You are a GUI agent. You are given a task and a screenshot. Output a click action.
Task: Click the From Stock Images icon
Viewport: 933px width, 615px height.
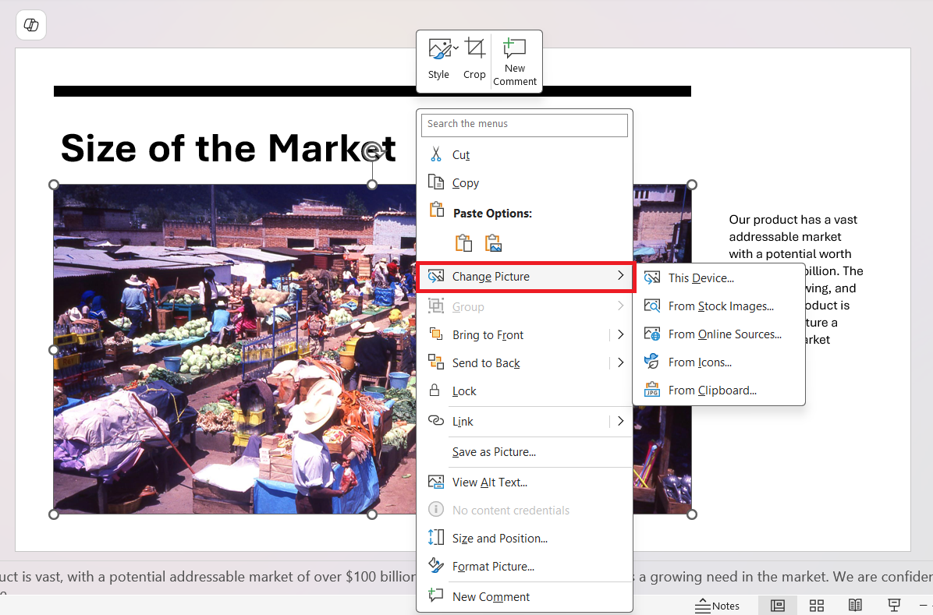[652, 306]
